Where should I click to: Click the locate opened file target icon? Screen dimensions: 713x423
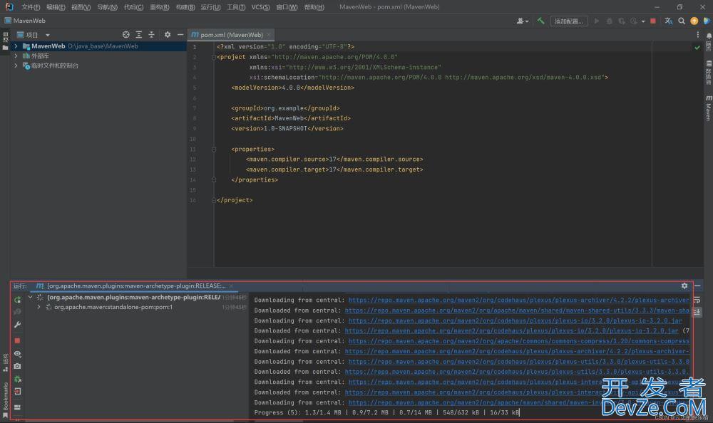click(126, 34)
